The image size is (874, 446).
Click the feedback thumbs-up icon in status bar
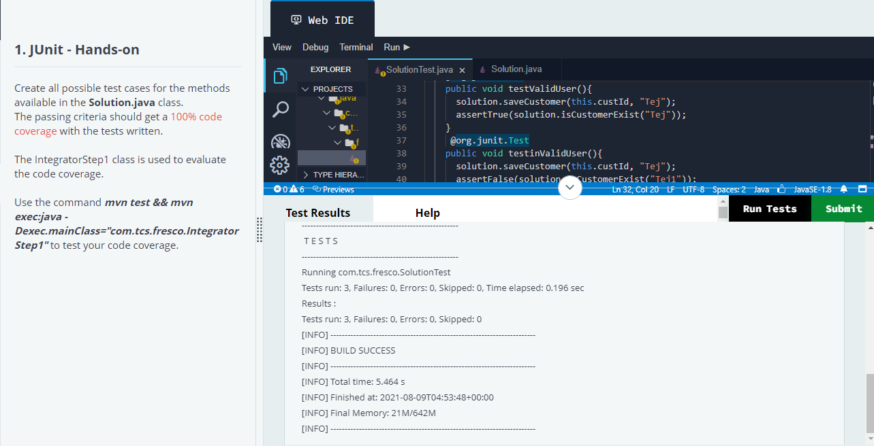pyautogui.click(x=781, y=189)
